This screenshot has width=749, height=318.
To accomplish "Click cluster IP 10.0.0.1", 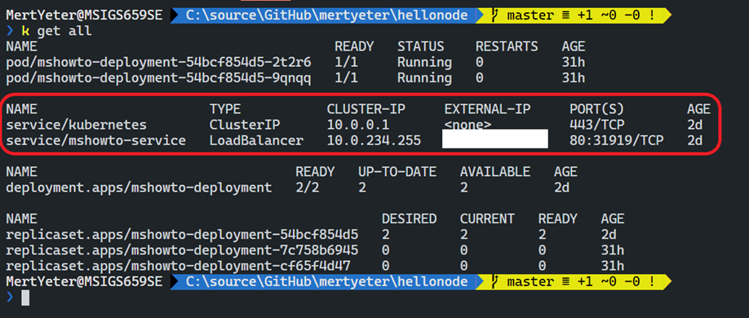I will pos(358,125).
